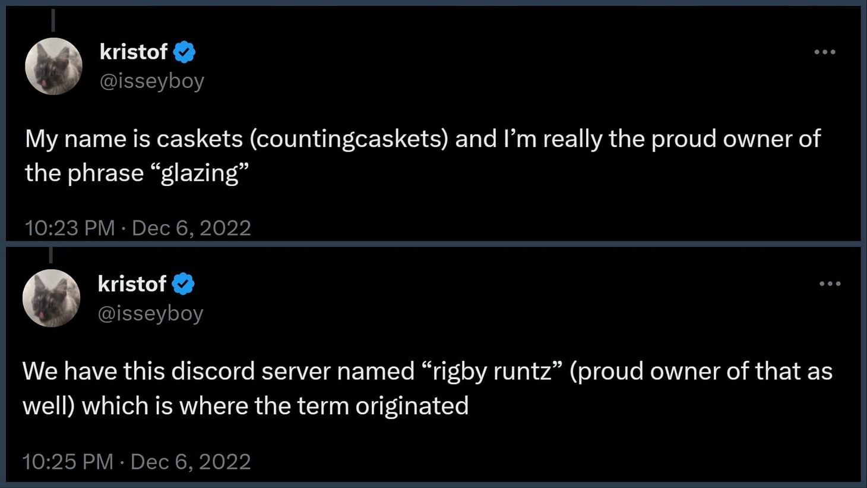
Task: Click the verified badge in the first tweet
Action: pos(184,52)
